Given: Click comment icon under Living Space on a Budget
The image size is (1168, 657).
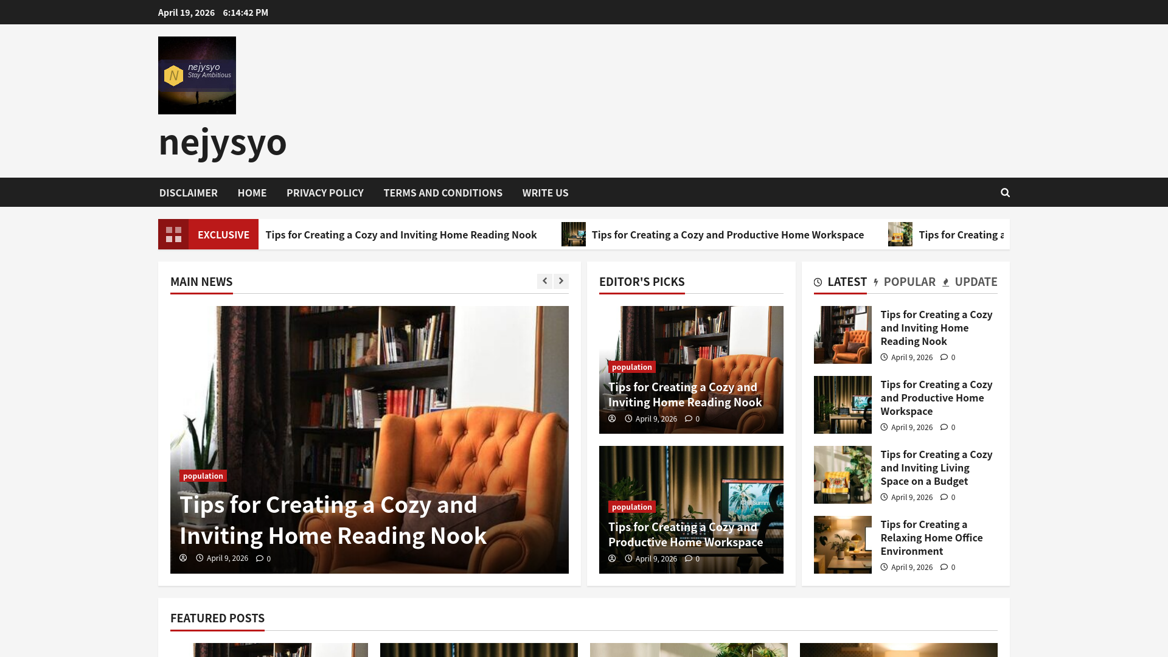Looking at the screenshot, I should point(944,497).
